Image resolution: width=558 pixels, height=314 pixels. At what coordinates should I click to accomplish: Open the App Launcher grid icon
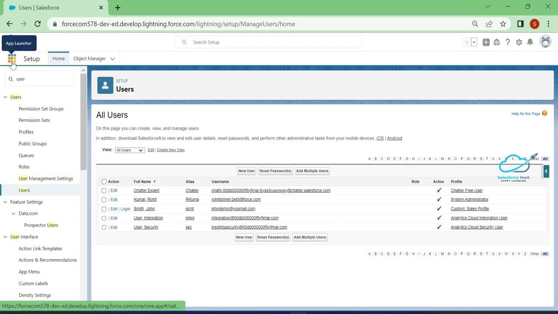tap(12, 58)
